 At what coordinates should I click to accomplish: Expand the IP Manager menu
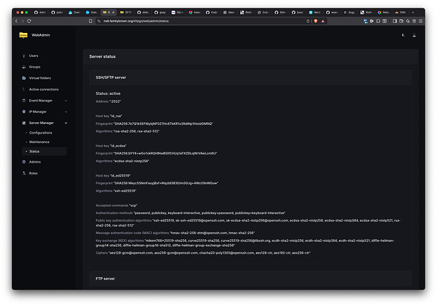tap(44, 112)
